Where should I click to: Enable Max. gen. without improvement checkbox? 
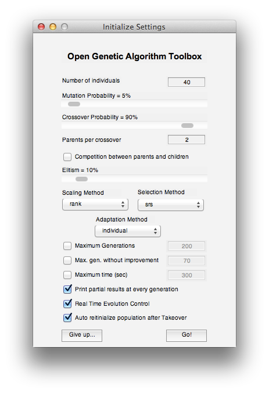pos(67,260)
